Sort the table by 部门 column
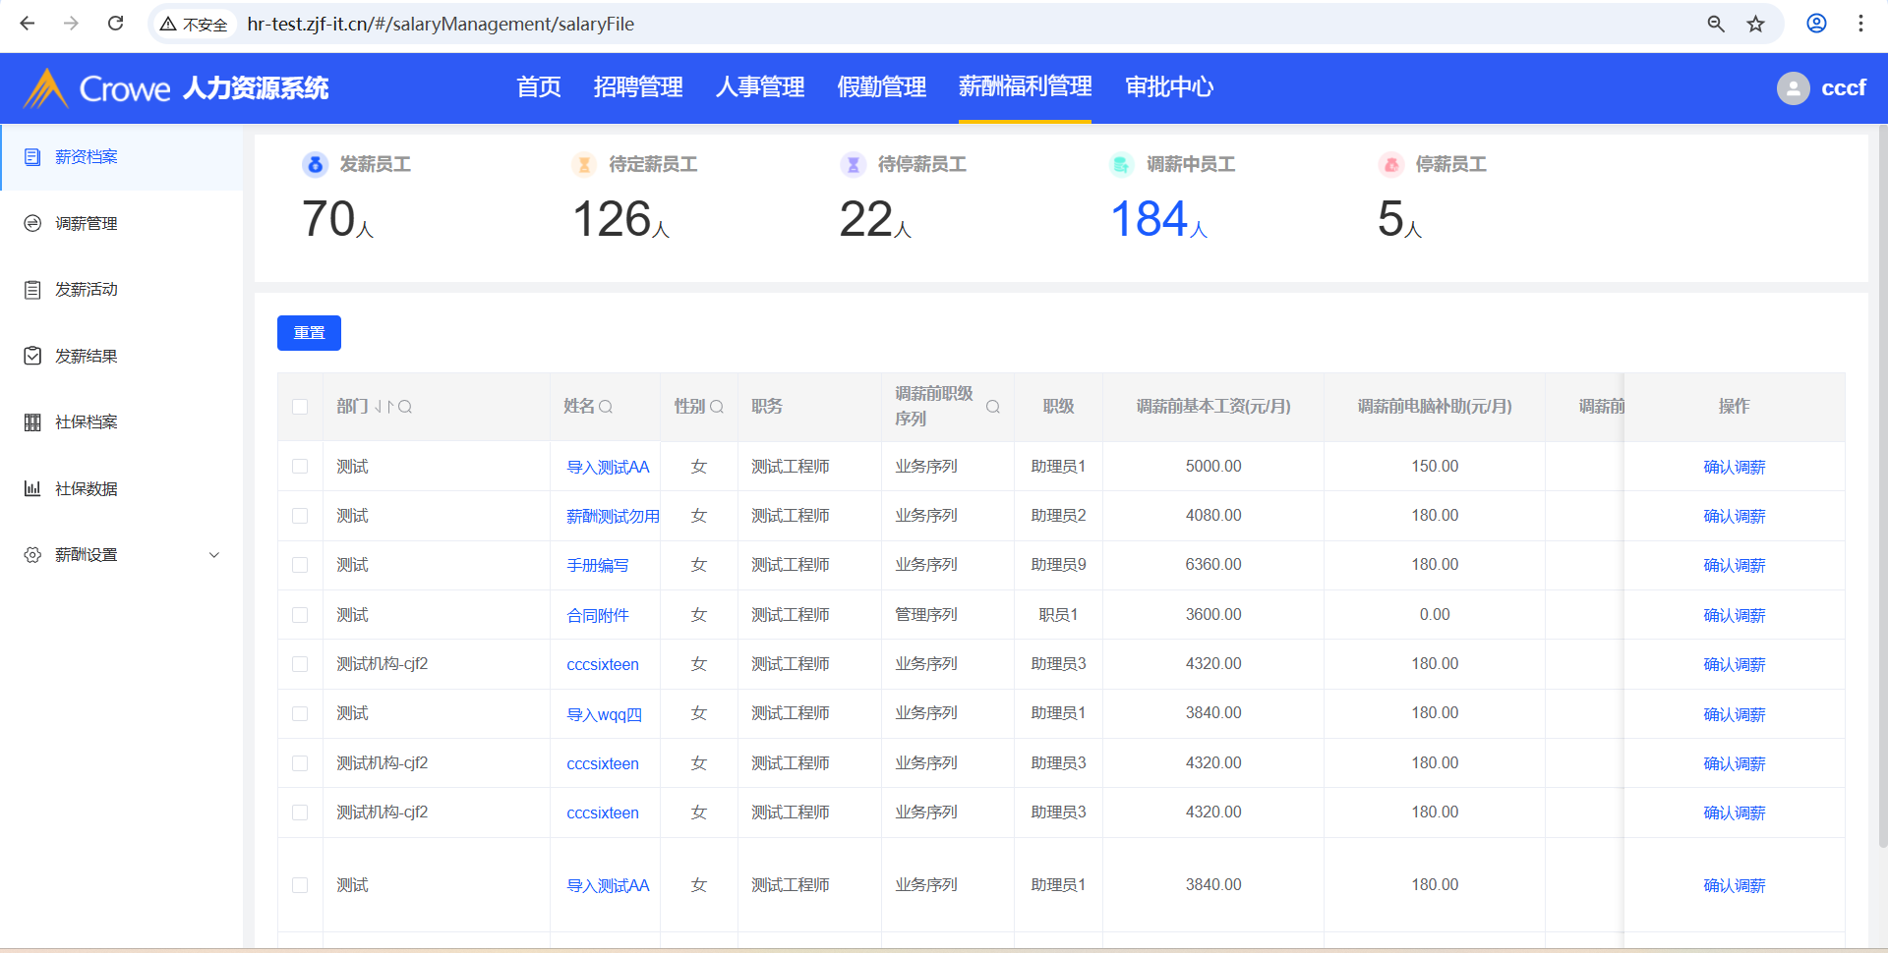Image resolution: width=1888 pixels, height=953 pixels. [x=384, y=407]
